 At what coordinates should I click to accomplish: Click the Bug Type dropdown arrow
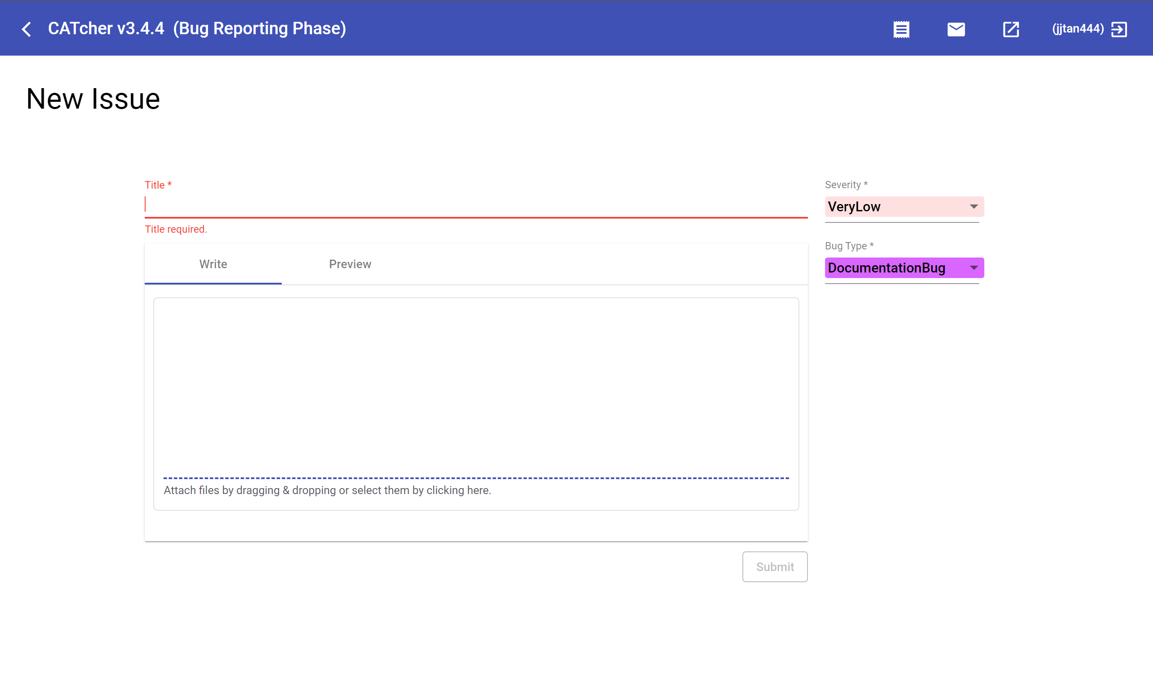[x=974, y=268]
